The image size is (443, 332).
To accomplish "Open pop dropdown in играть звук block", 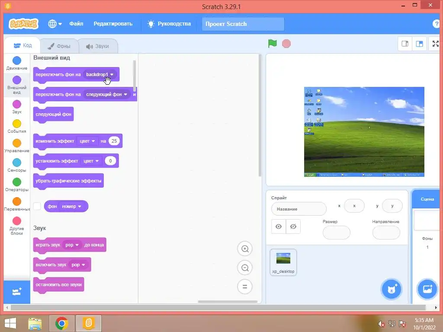I will point(72,245).
